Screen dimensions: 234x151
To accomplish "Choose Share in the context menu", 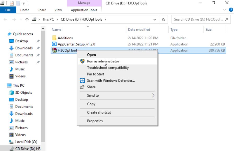I will pyautogui.click(x=117, y=87).
